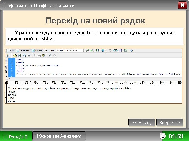Open the Основи веб-дизайну topic tab
Viewport: 189px width, 141px height.
click(x=59, y=136)
